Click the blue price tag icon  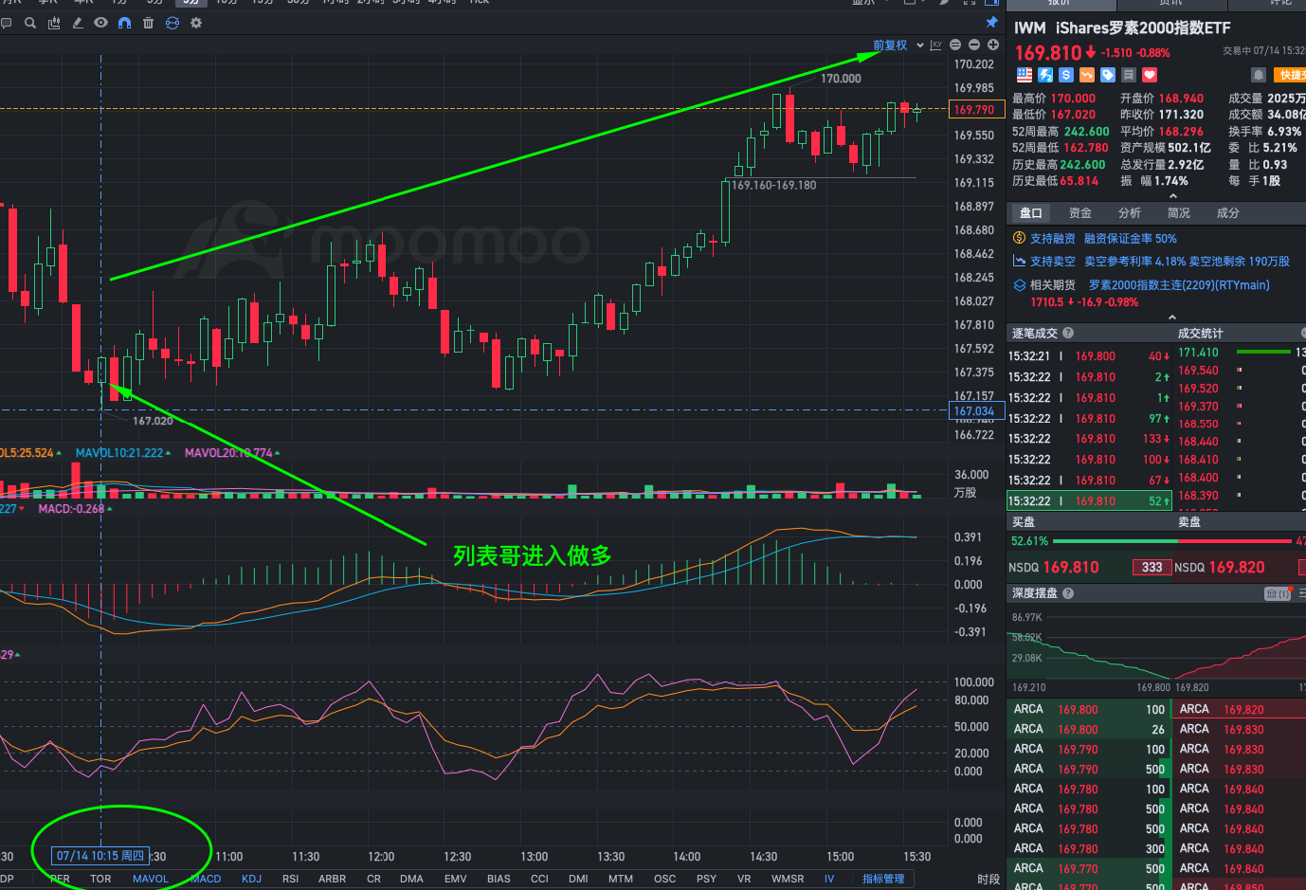tap(1107, 75)
